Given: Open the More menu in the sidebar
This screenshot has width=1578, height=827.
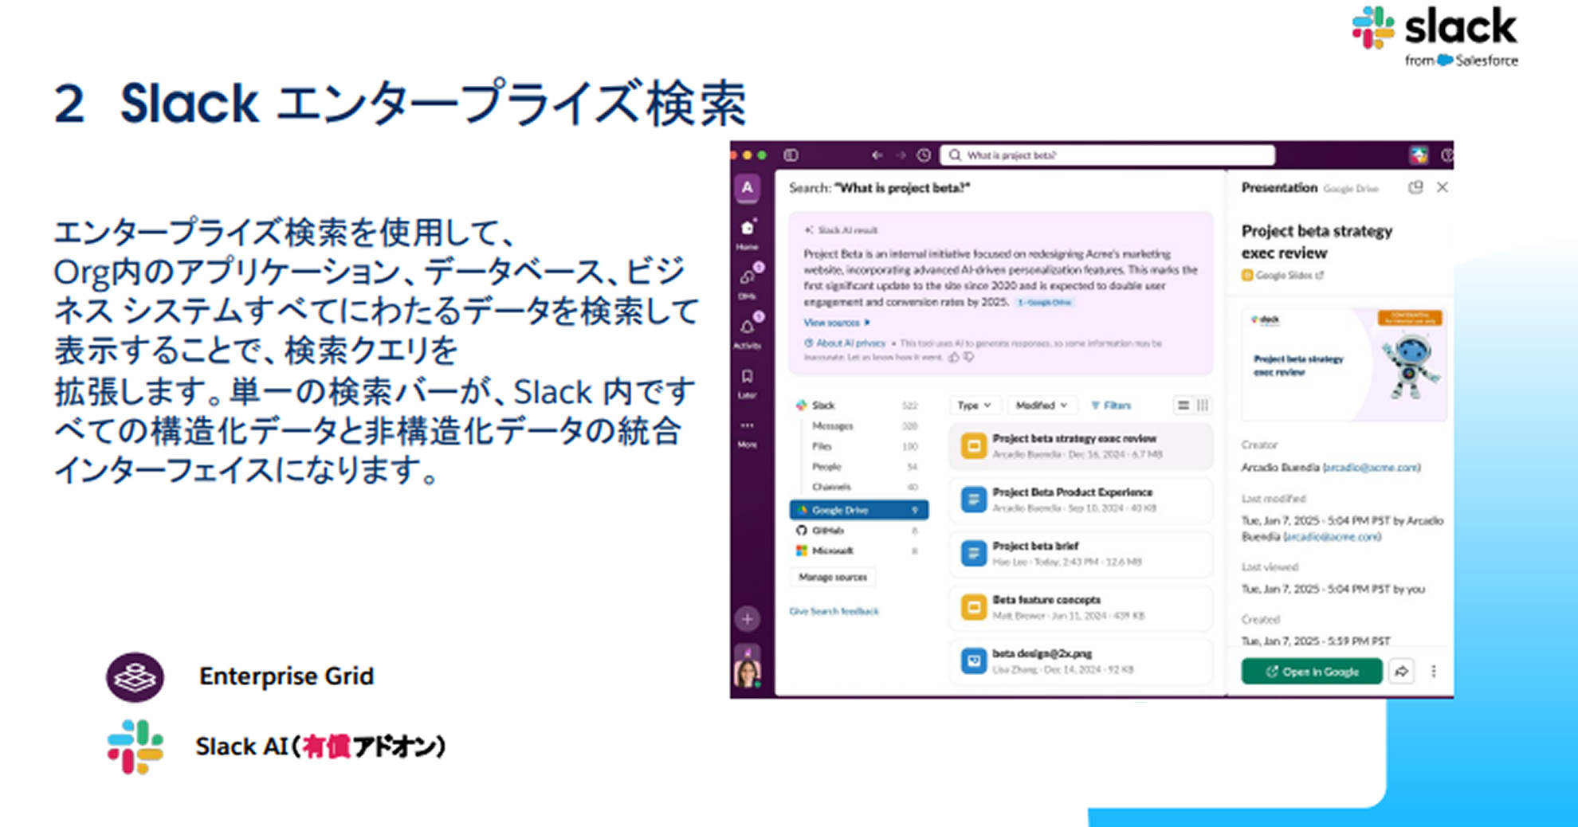Looking at the screenshot, I should tap(747, 433).
